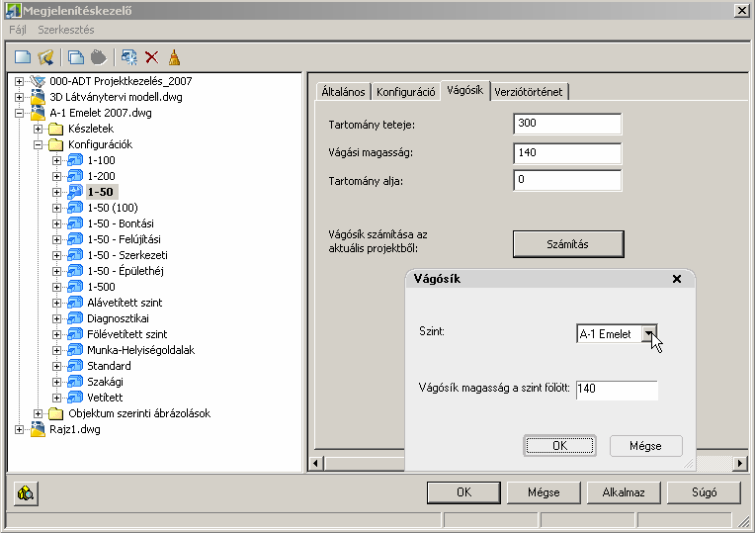This screenshot has width=755, height=533.
Task: Open the Szerkesztés menu
Action: [x=66, y=30]
